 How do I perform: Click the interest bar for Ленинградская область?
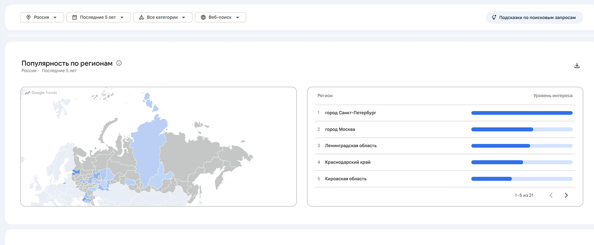point(522,146)
